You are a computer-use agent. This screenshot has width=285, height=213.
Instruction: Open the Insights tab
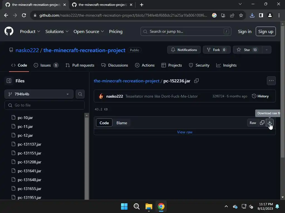[227, 65]
